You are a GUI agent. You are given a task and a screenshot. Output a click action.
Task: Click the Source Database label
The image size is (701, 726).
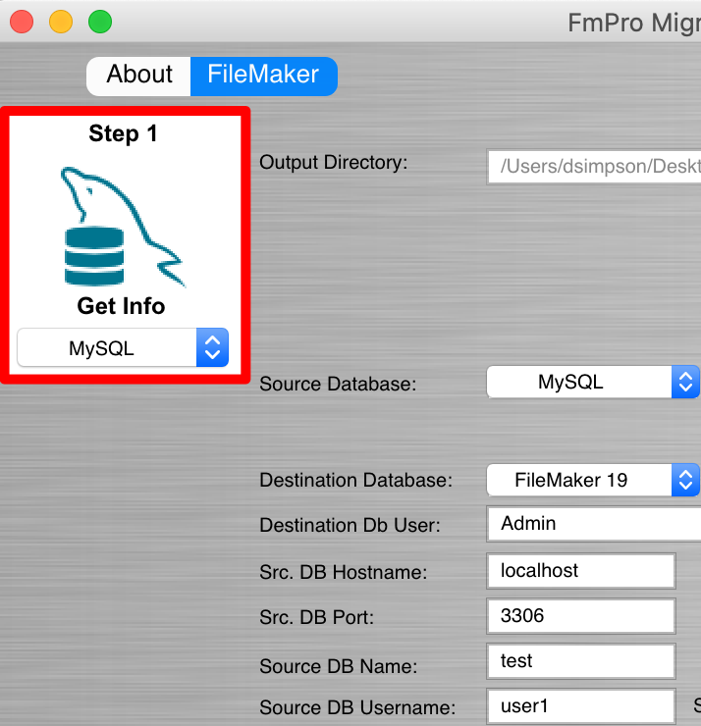point(338,385)
